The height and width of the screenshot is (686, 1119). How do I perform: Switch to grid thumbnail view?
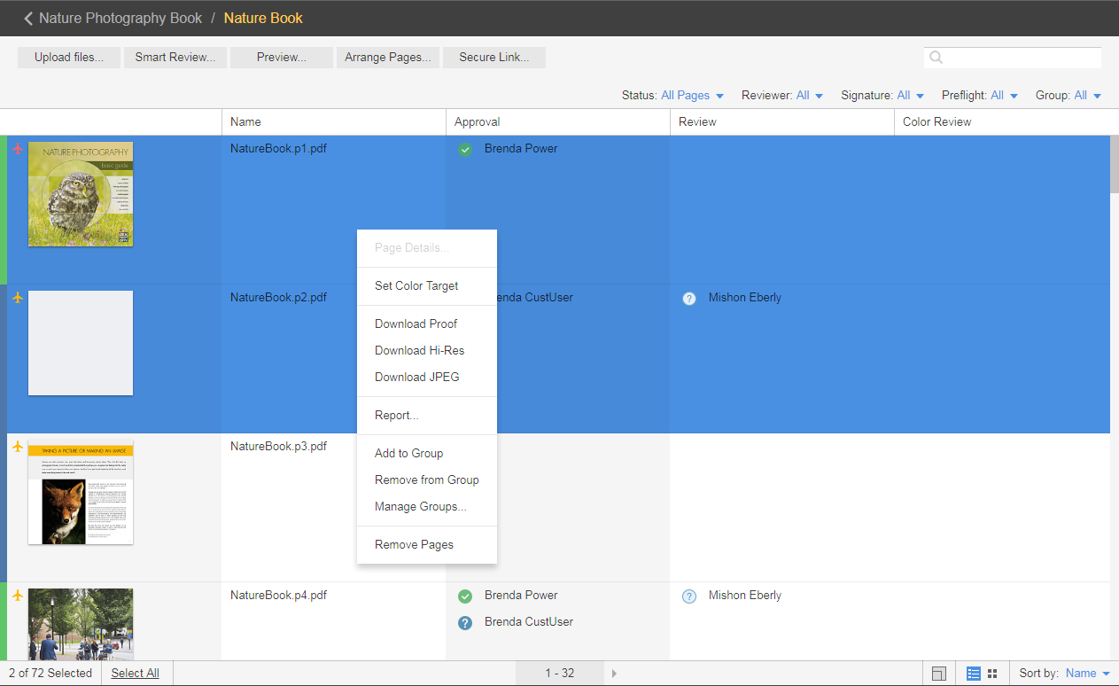(x=992, y=674)
